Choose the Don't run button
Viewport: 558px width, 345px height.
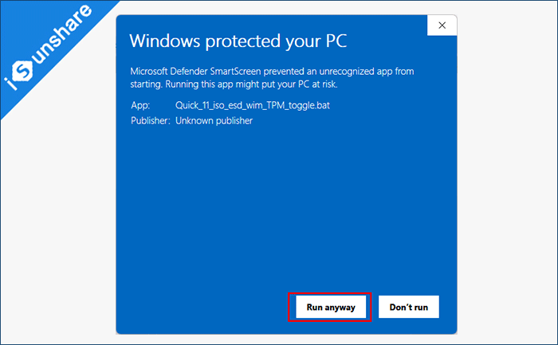pyautogui.click(x=408, y=307)
